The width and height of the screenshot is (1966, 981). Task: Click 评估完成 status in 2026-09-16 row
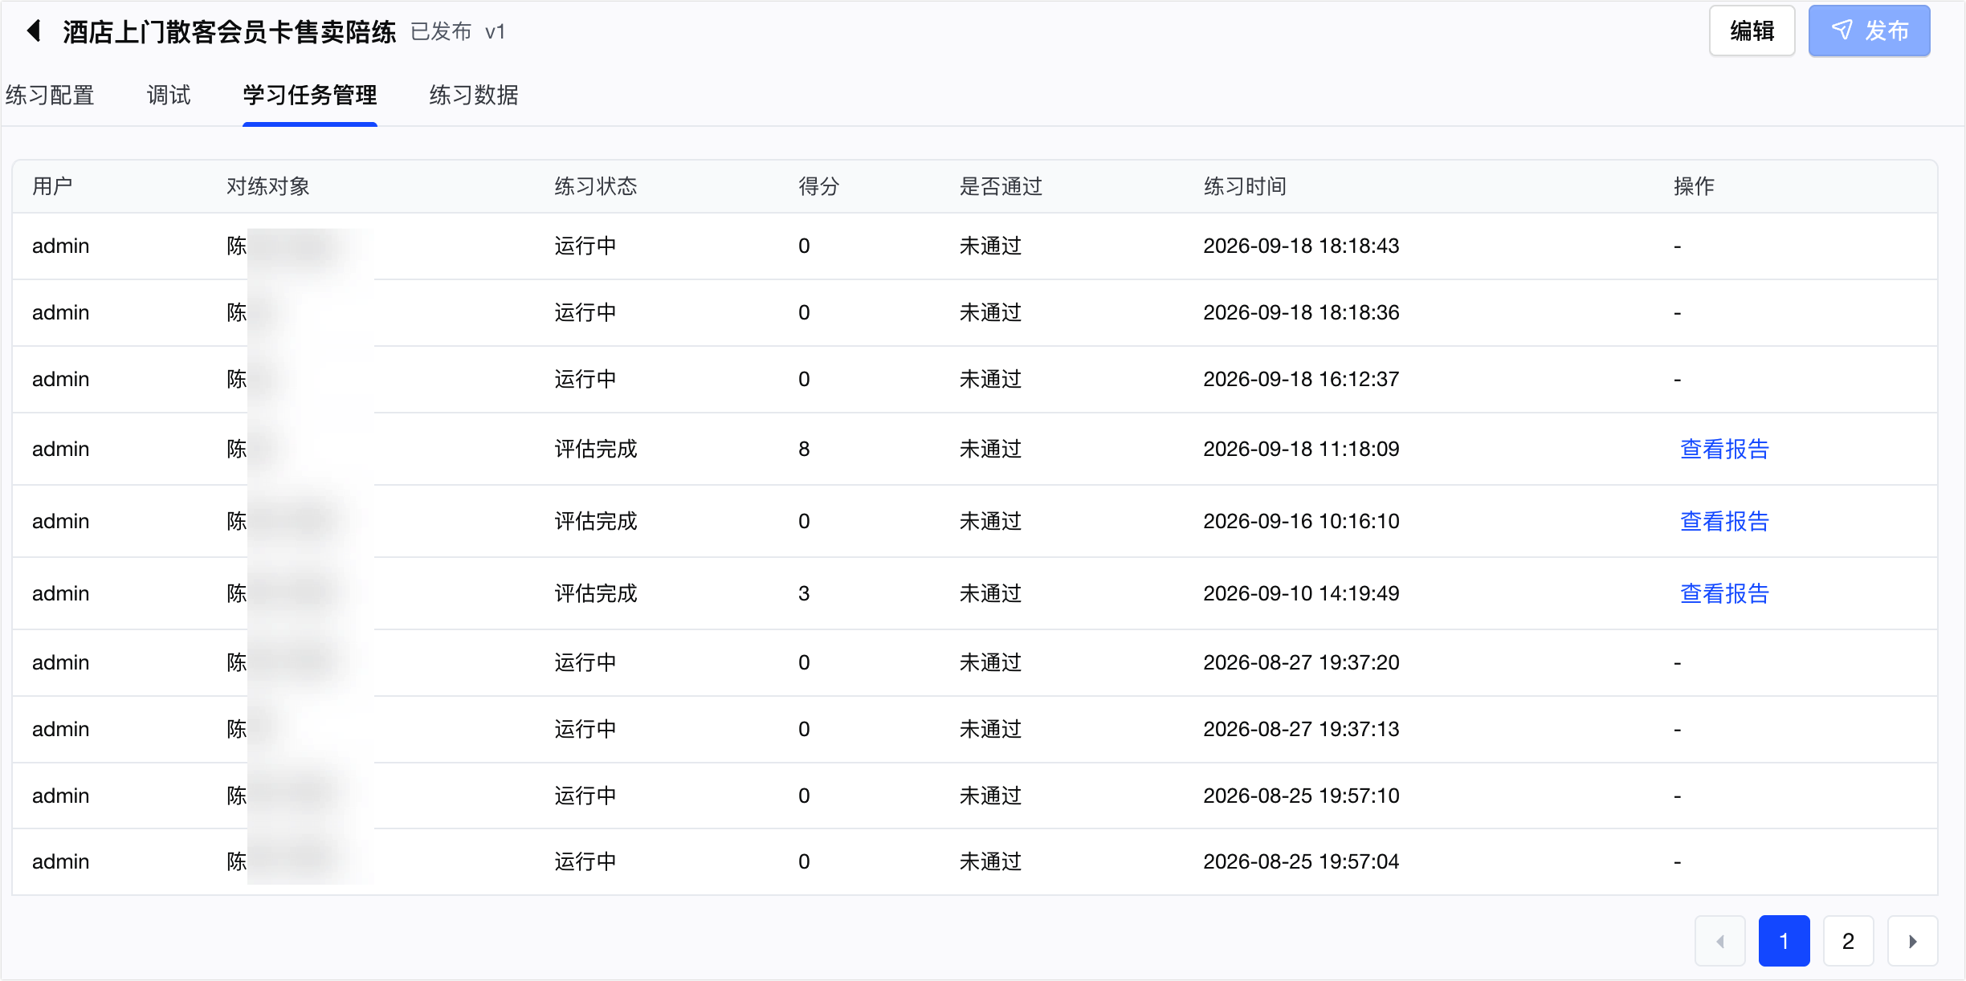point(596,521)
